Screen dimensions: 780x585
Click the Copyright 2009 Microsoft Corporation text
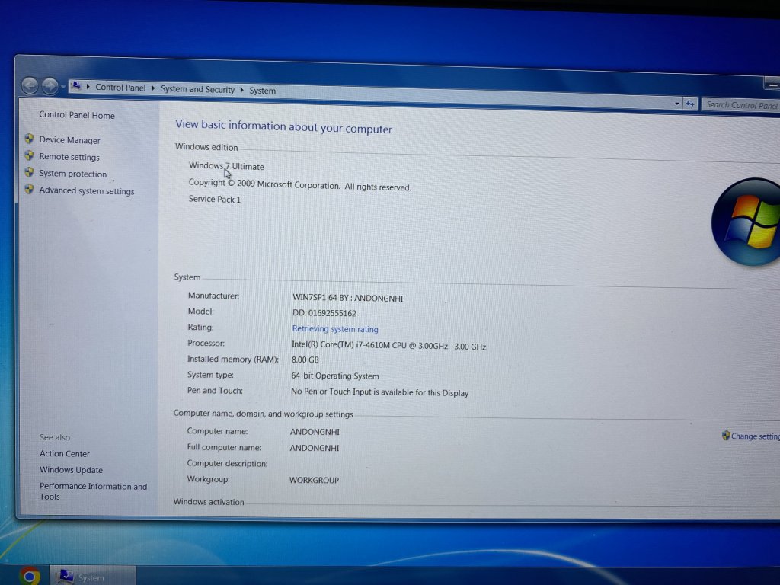(x=299, y=184)
